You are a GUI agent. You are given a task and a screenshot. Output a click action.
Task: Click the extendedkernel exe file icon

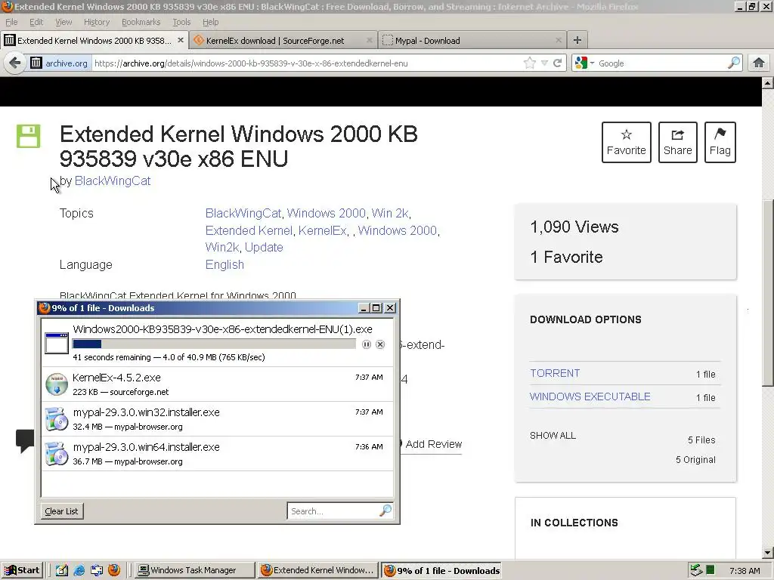point(57,344)
